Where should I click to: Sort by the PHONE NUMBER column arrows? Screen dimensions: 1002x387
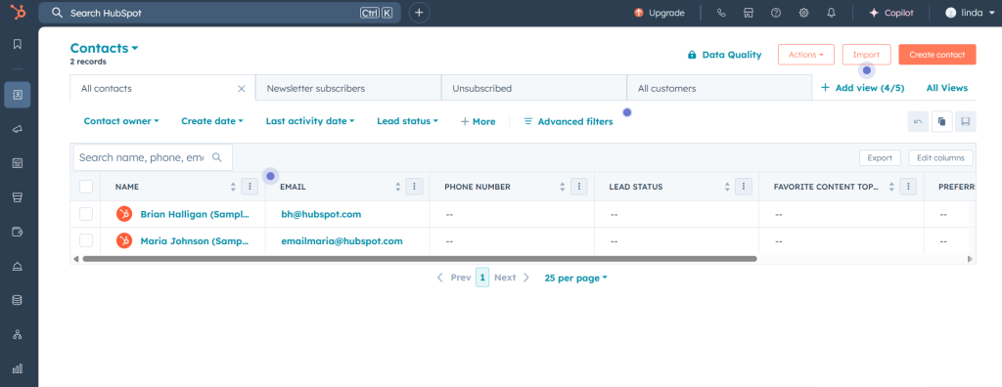pos(563,187)
